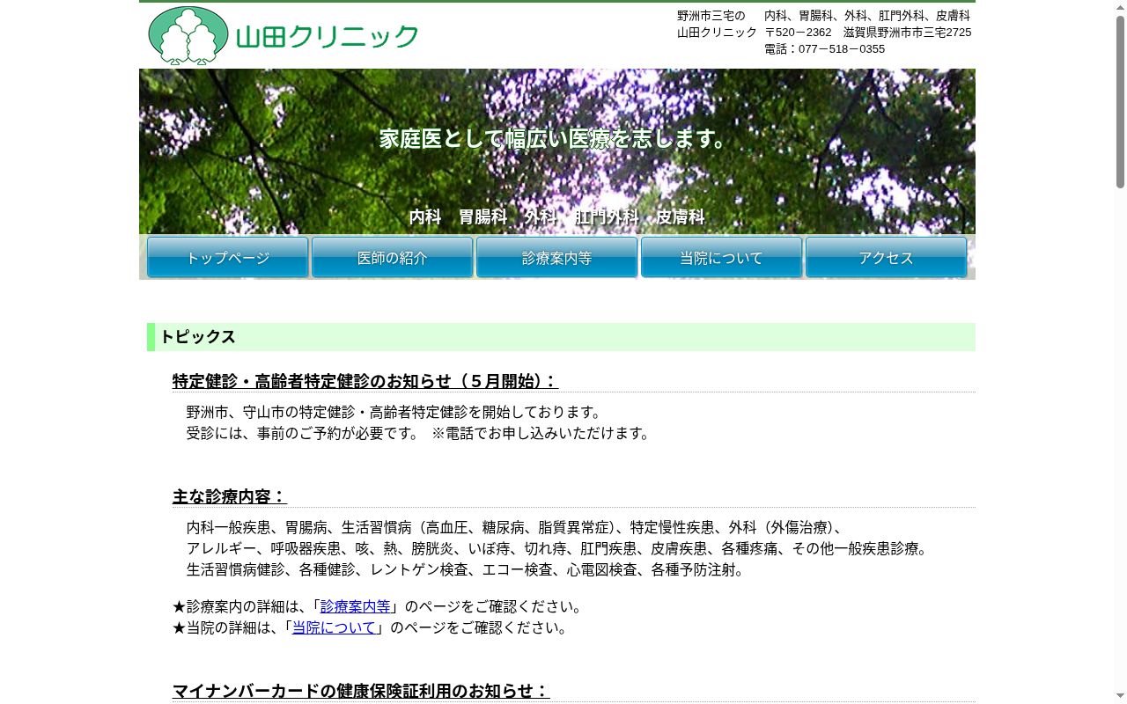Click the vertical scrollbar thumb
This screenshot has height=704, width=1127.
pos(1120,102)
